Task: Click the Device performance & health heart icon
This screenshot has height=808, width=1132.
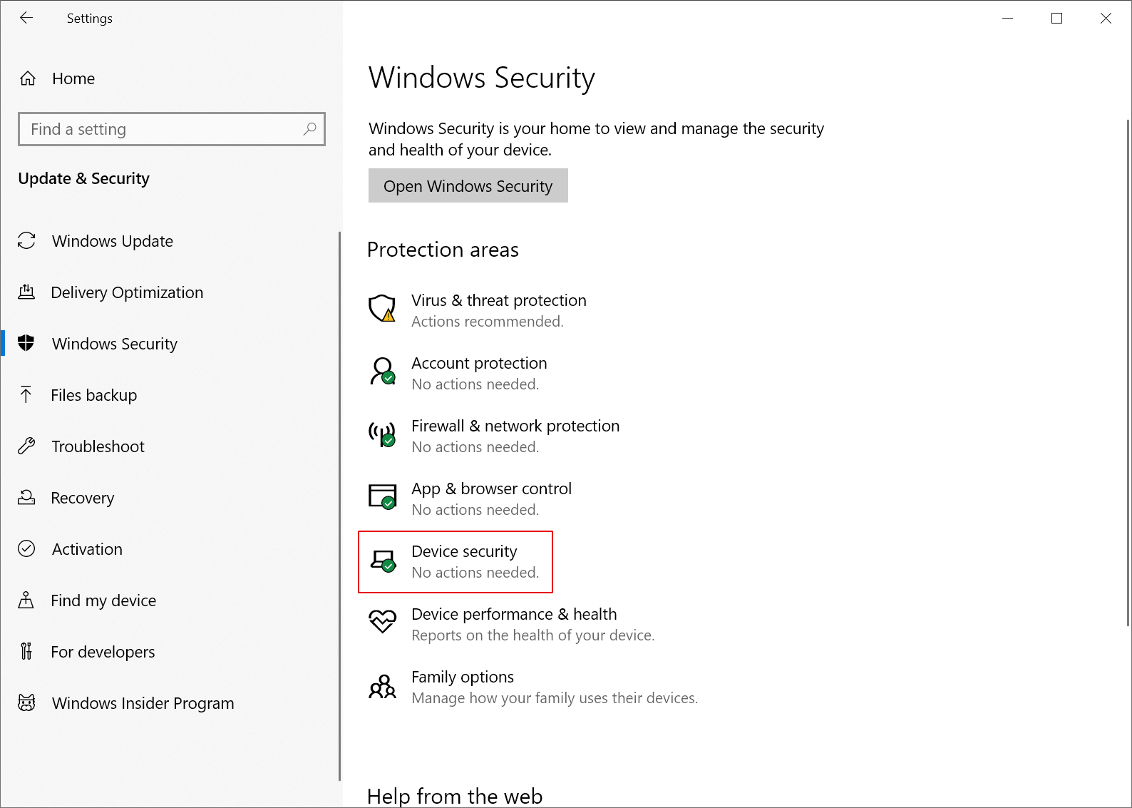Action: point(382,622)
